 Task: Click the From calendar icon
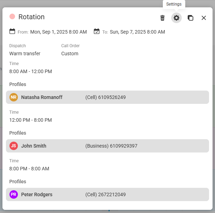click(x=12, y=31)
